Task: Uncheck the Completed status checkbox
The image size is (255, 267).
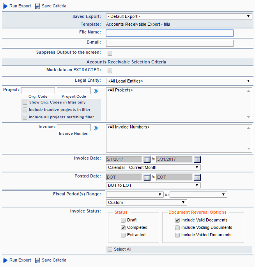Action: (x=123, y=227)
